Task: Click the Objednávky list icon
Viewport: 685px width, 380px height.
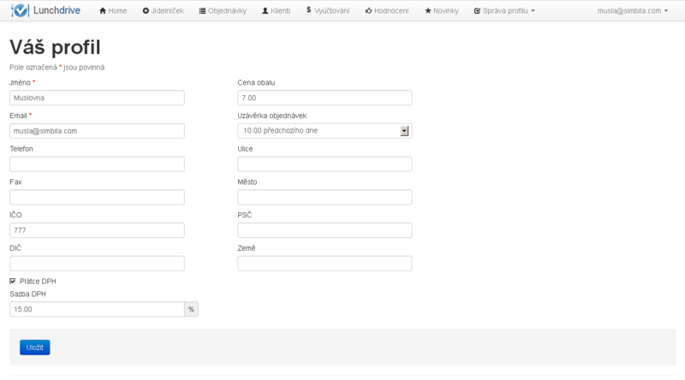Action: [202, 11]
